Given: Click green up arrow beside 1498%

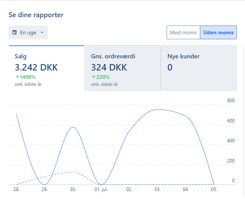Looking at the screenshot, I should [17, 77].
